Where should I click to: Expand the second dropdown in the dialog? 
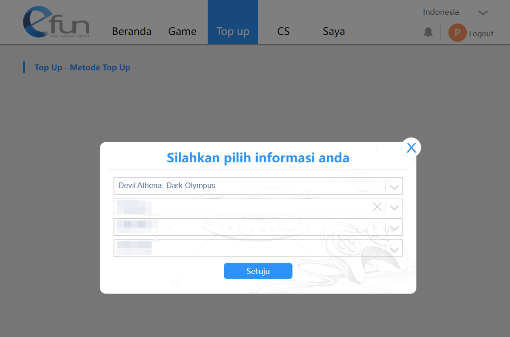pyautogui.click(x=394, y=207)
